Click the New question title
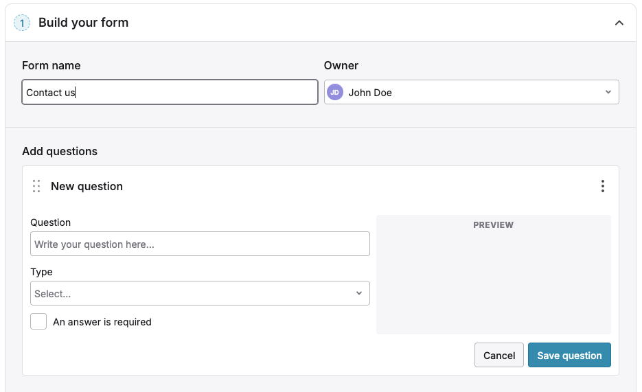This screenshot has width=642, height=392. click(x=87, y=186)
